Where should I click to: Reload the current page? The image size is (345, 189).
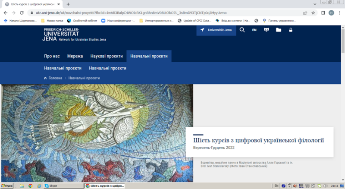(22, 13)
